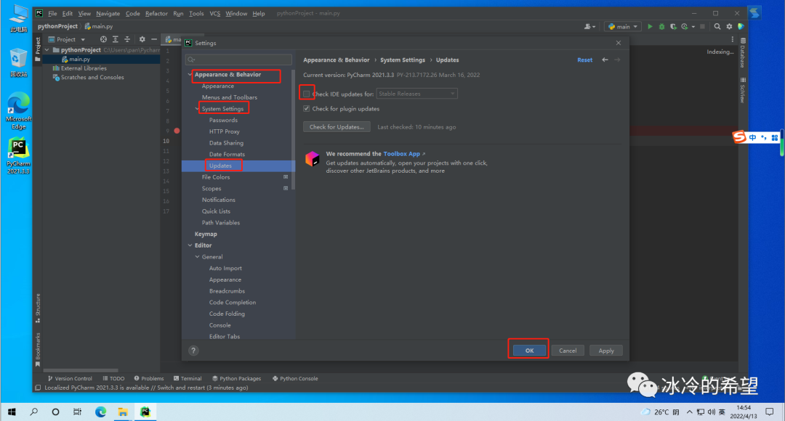The width and height of the screenshot is (785, 421).
Task: Open the Structure tool window on left edge
Action: [x=38, y=308]
